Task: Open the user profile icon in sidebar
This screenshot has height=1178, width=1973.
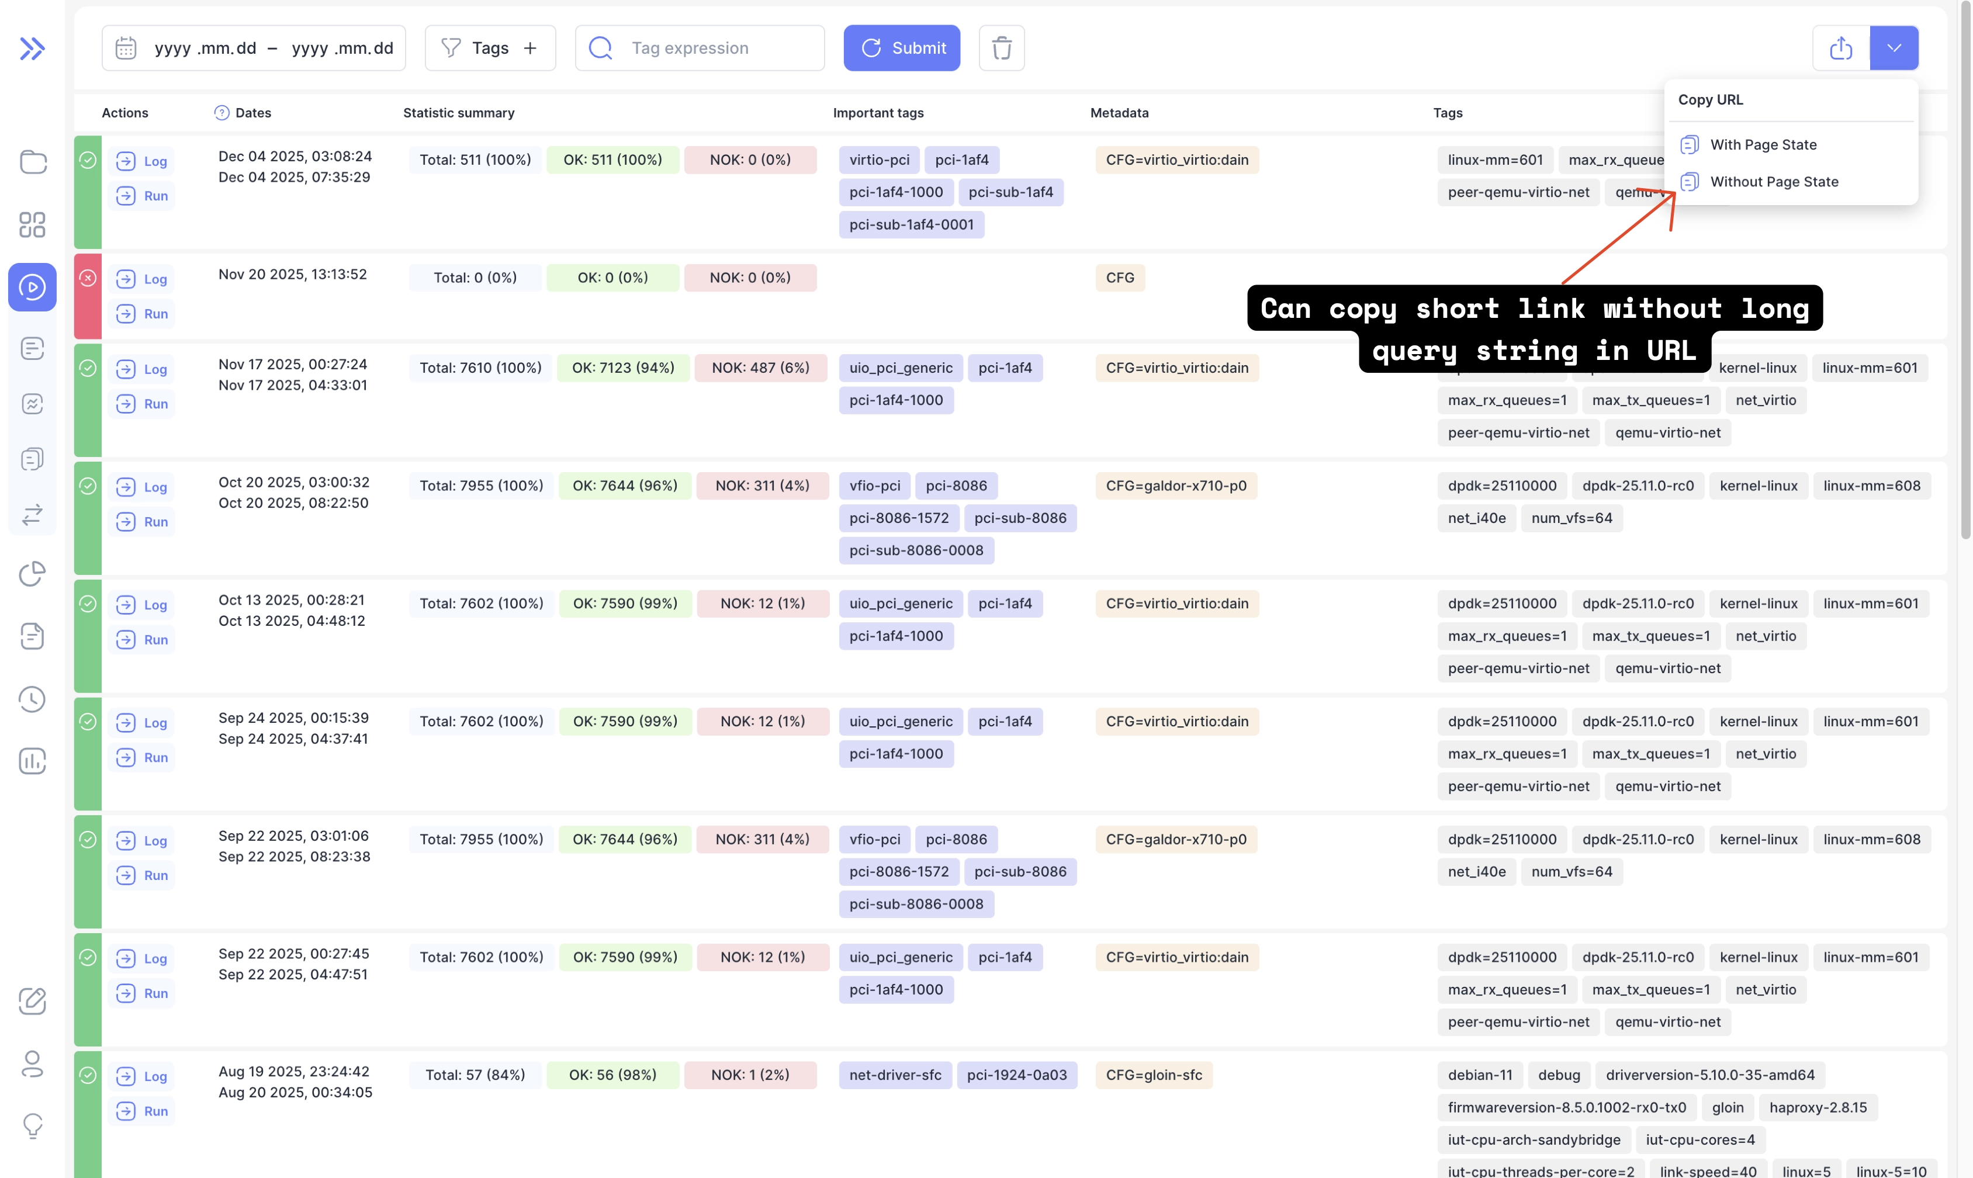Action: pos(33,1063)
